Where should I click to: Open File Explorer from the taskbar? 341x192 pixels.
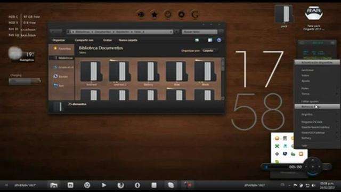[53, 185]
